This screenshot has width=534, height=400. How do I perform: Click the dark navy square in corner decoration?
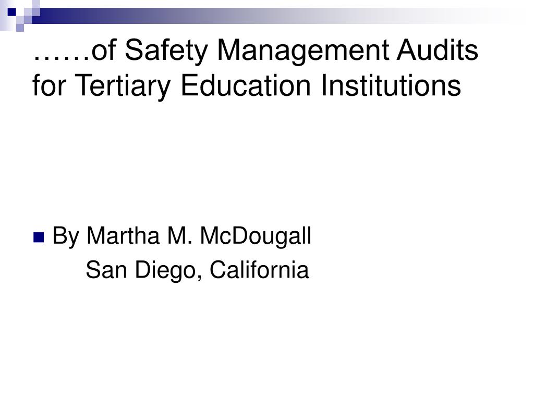(x=12, y=12)
